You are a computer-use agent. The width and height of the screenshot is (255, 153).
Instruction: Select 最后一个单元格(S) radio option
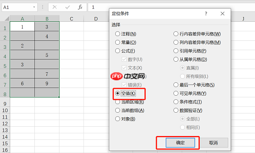point(194,85)
